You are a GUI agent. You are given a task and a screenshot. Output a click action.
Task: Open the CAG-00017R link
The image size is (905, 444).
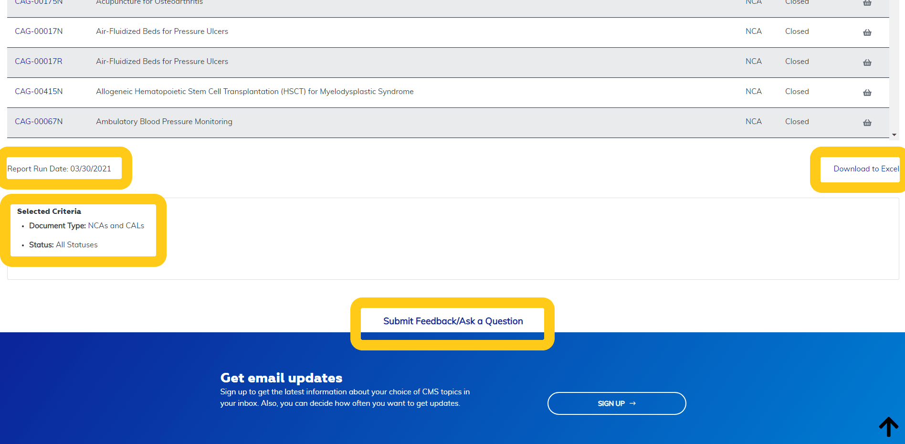click(x=39, y=62)
